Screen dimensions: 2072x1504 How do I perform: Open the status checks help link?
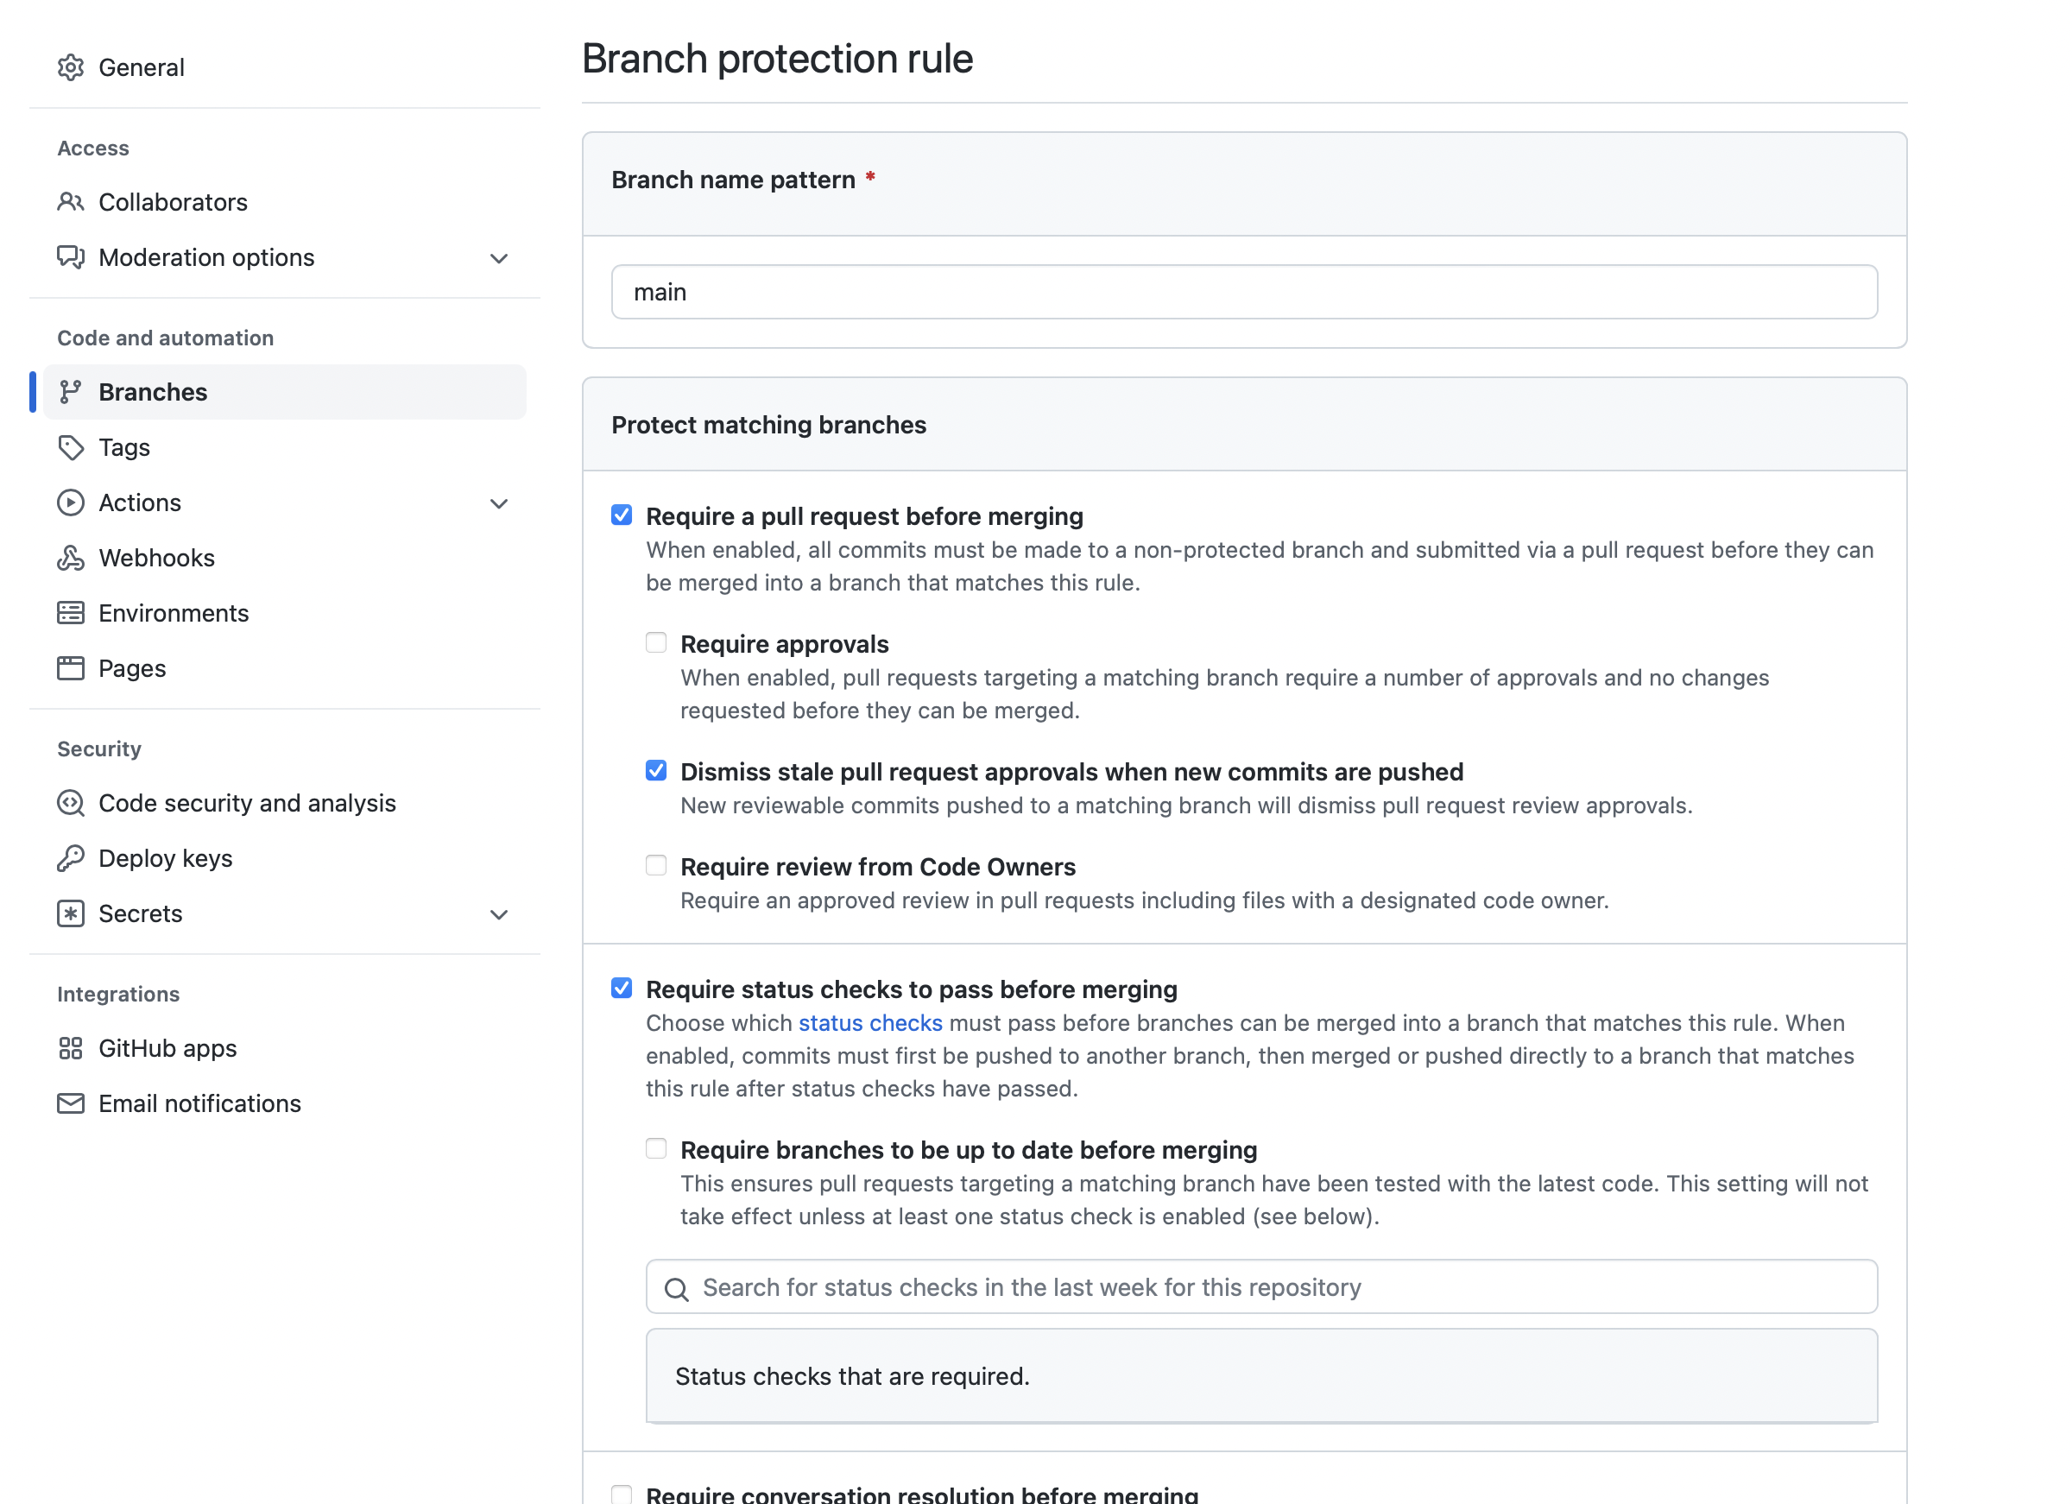tap(869, 1023)
